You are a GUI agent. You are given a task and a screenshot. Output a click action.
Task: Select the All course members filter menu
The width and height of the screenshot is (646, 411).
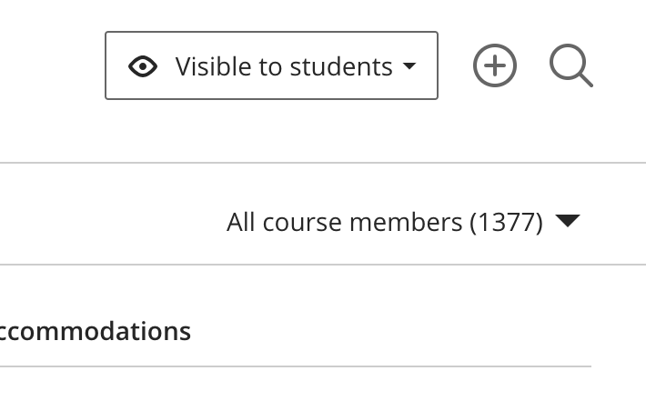(x=403, y=223)
